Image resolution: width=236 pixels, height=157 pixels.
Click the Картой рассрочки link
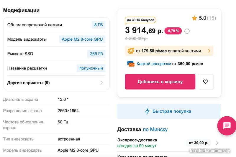tap(154, 64)
